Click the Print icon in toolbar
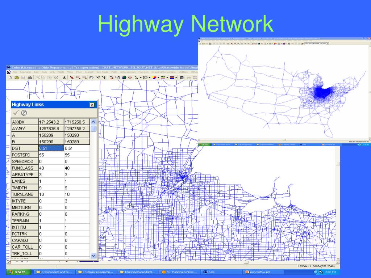 pyautogui.click(x=30, y=77)
